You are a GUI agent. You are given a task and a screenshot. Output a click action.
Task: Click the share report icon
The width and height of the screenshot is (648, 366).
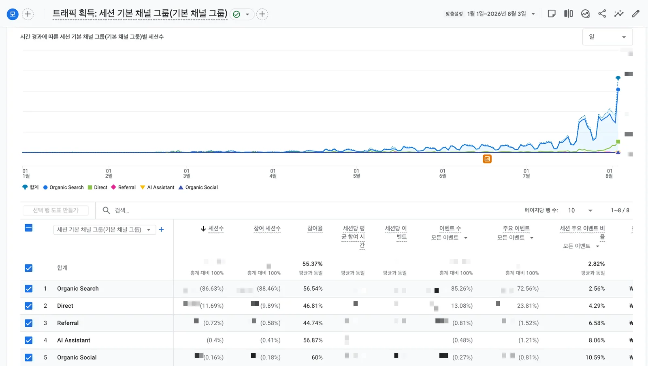(602, 14)
